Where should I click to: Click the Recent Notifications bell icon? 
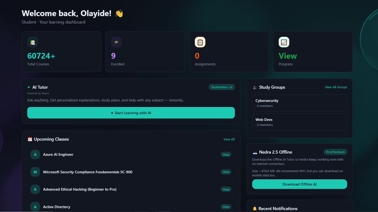coord(255,208)
